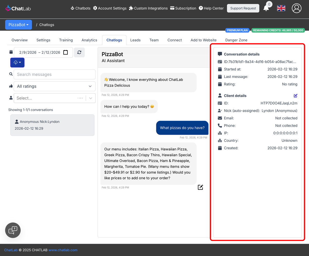The image size is (309, 256).
Task: Open the Subscription menu item
Action: [183, 8]
